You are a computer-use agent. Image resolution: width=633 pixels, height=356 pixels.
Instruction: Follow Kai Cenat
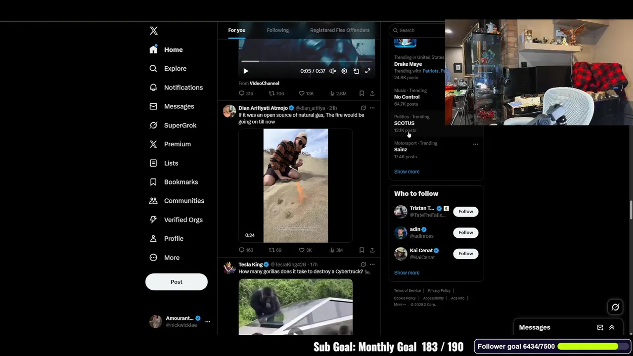466,254
